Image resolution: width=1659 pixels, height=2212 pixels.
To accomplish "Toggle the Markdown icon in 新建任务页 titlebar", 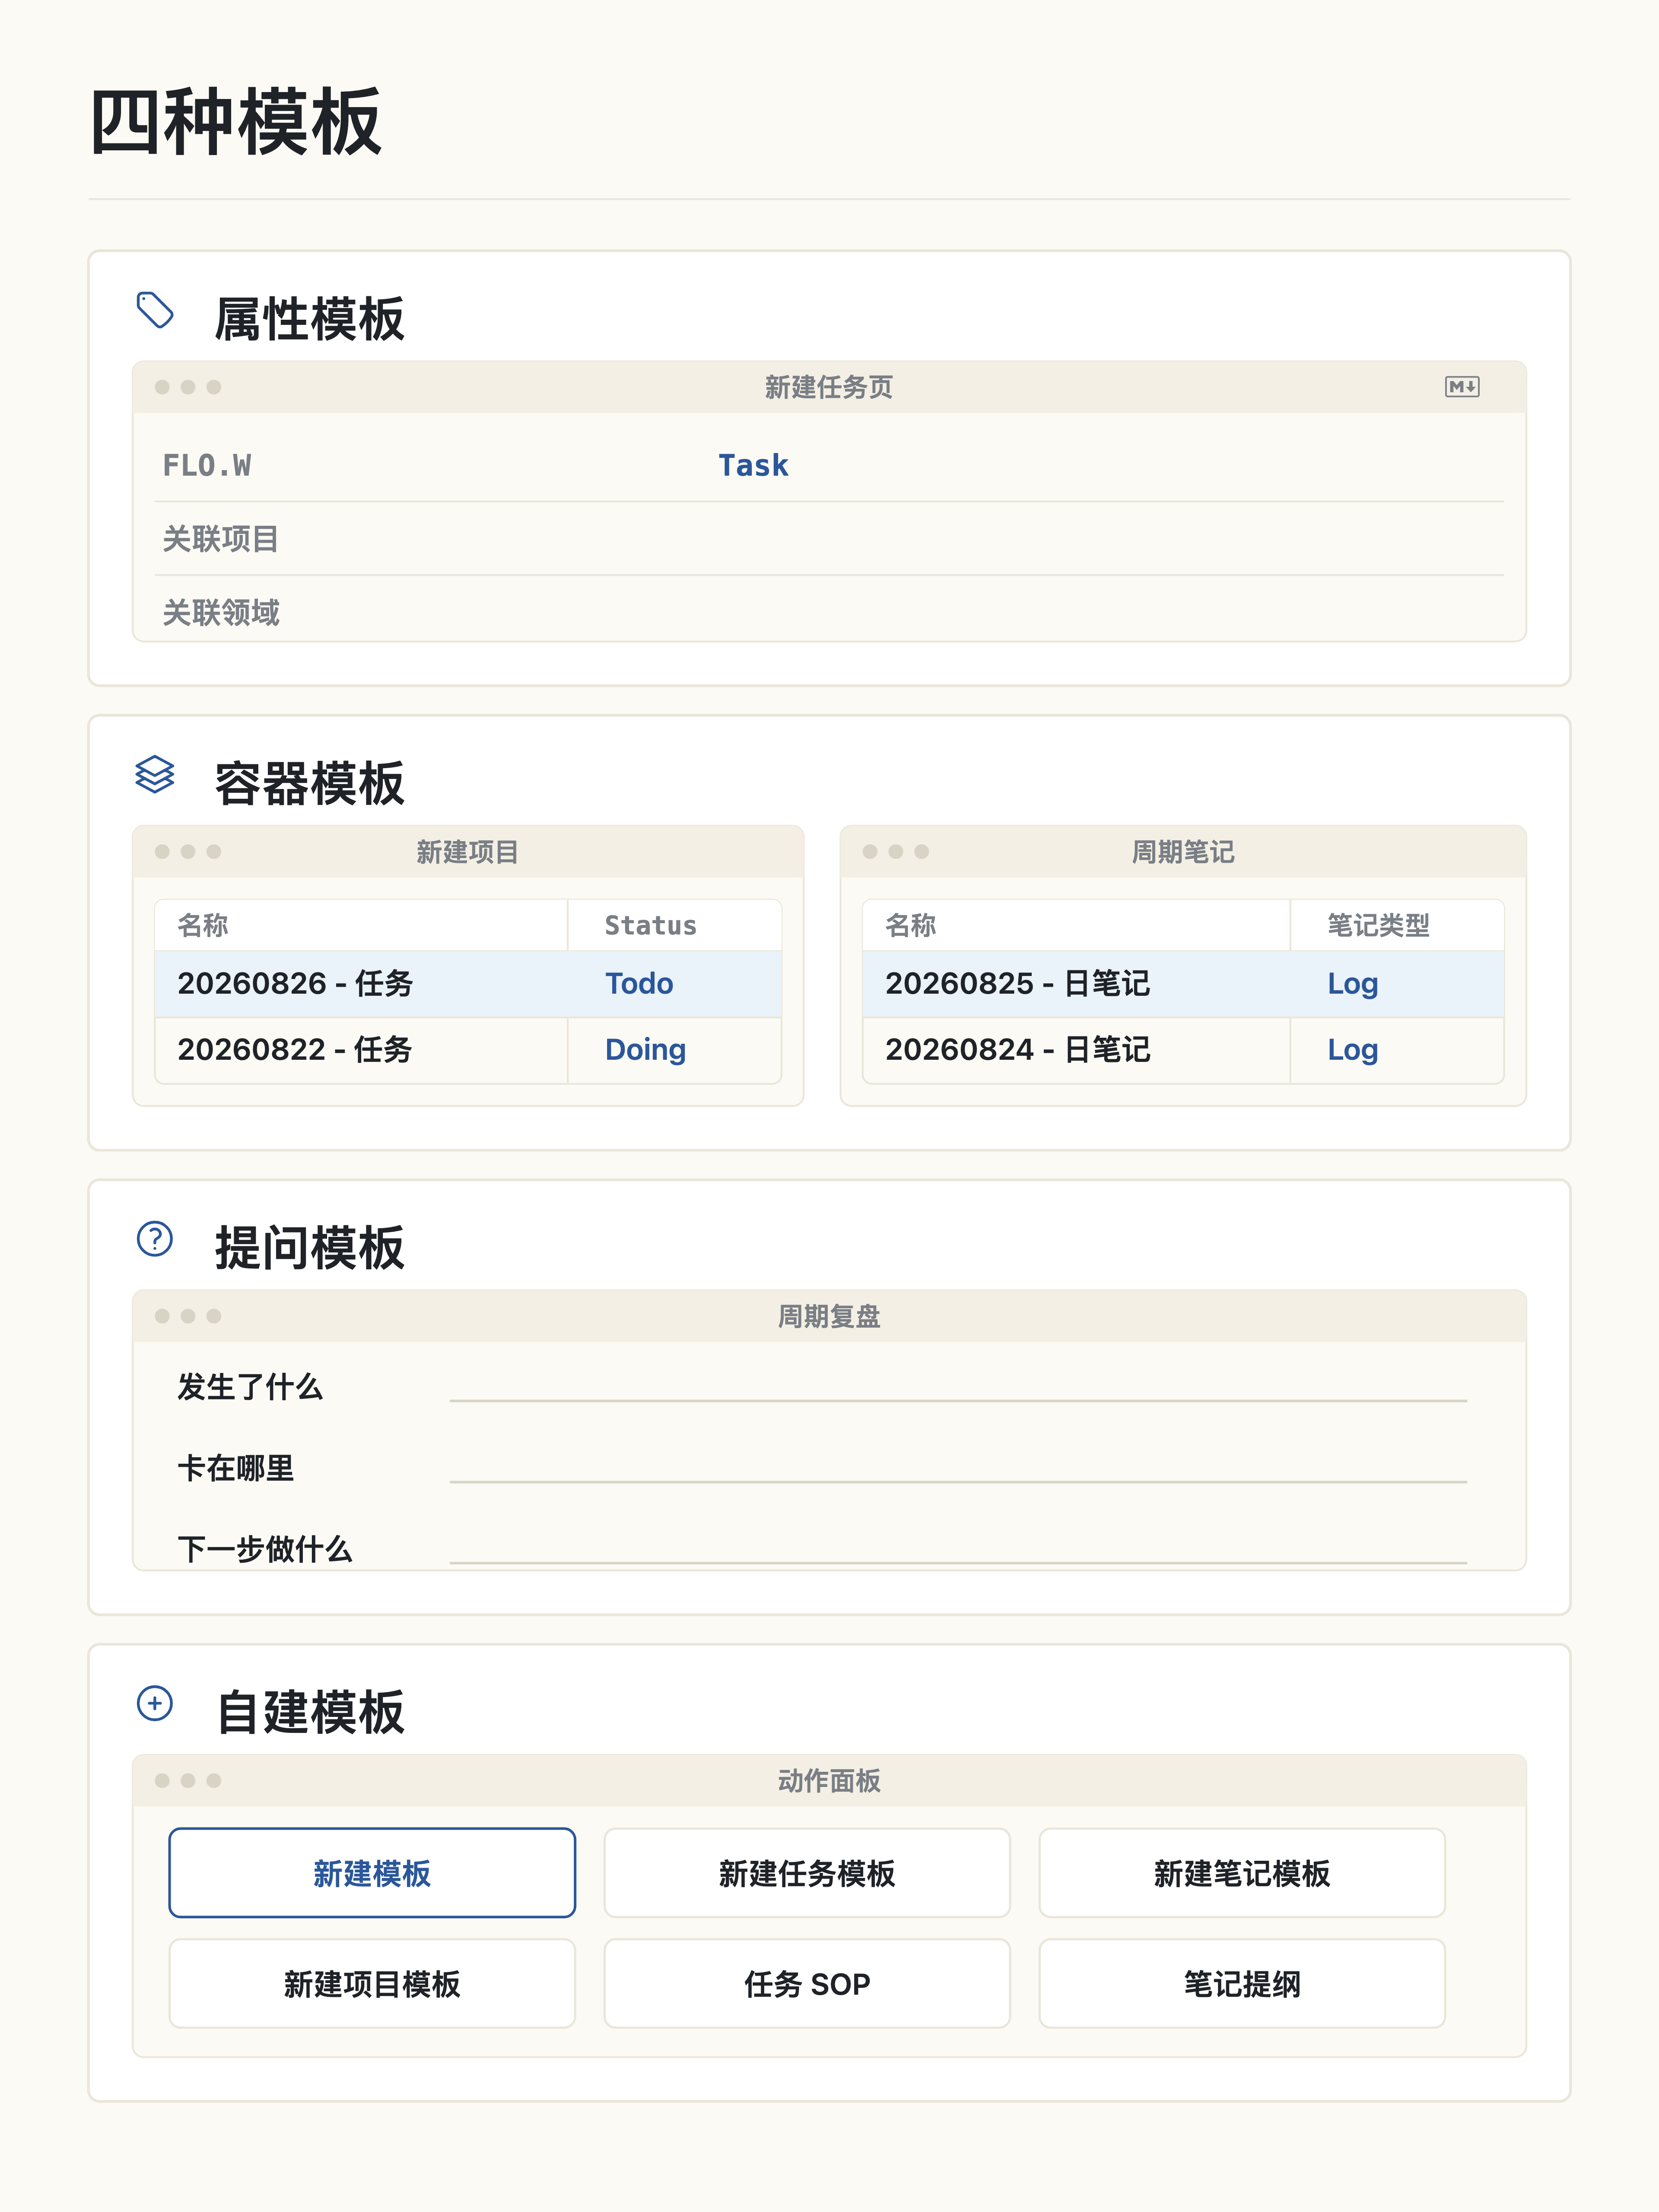I will pyautogui.click(x=1462, y=387).
